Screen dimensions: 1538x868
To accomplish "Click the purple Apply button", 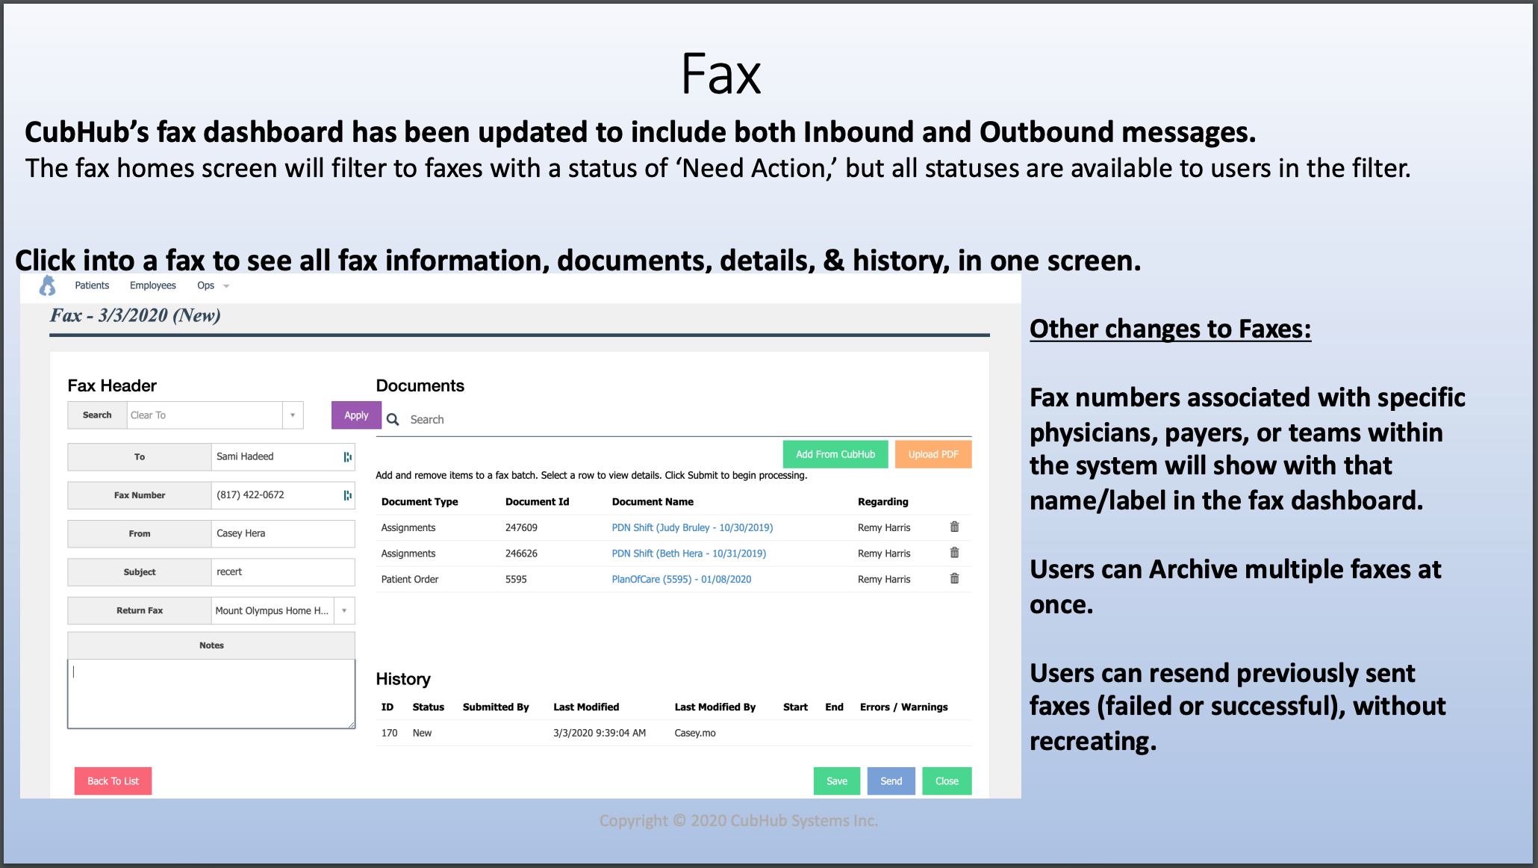I will 356,415.
